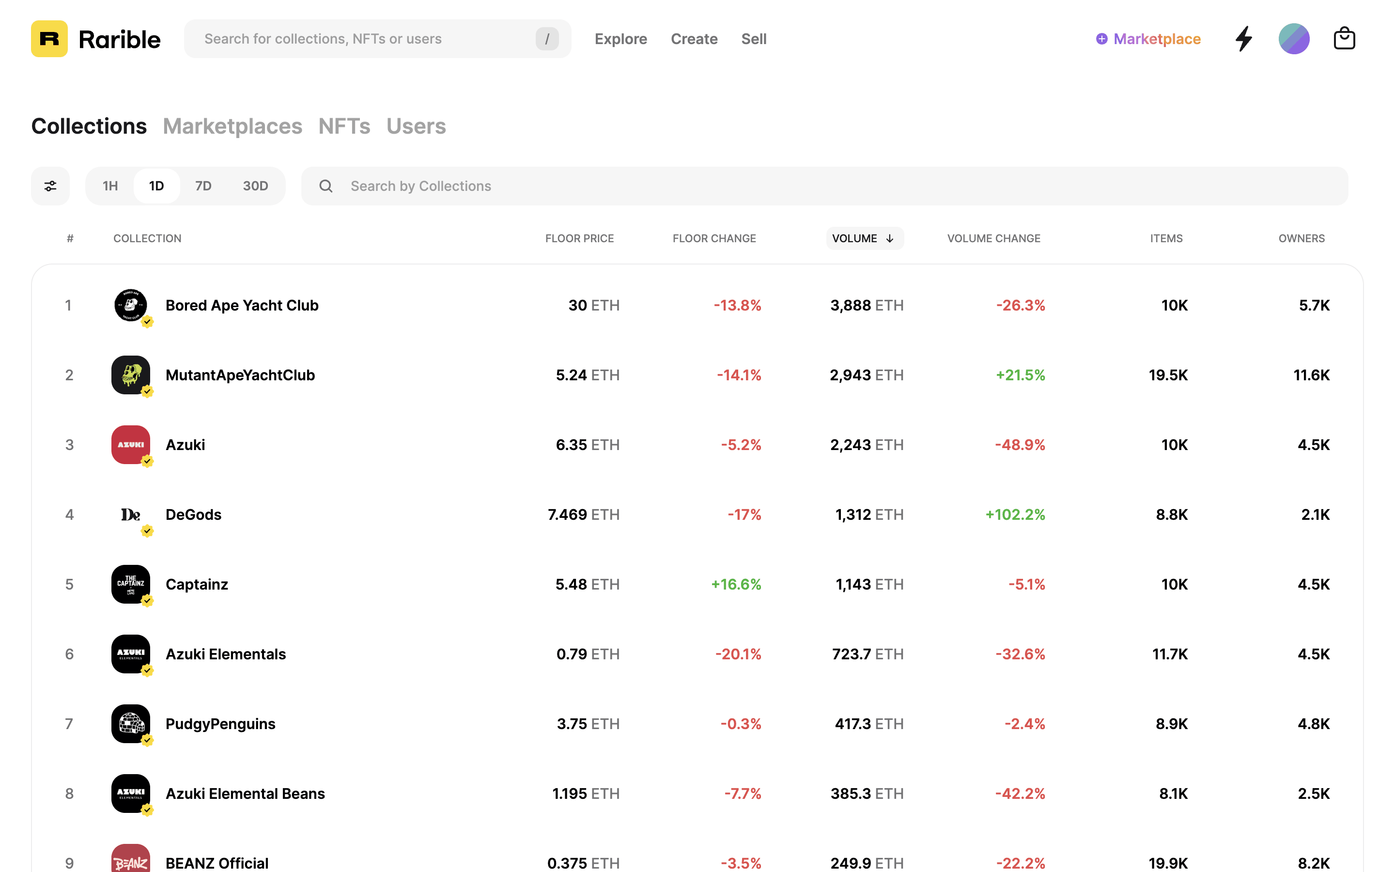The height and width of the screenshot is (872, 1395).
Task: Select the 30D time range
Action: [255, 186]
